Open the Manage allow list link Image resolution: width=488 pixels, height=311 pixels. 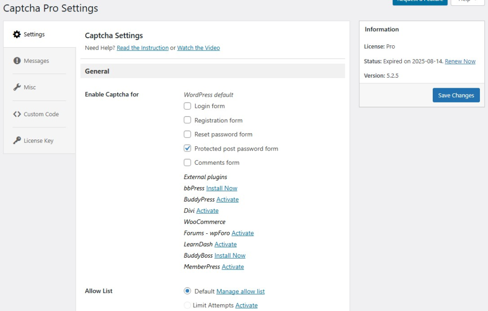coord(240,291)
